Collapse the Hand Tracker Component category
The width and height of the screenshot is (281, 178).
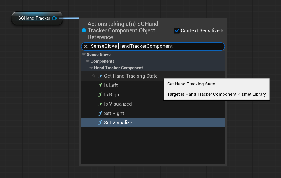[x=91, y=68]
